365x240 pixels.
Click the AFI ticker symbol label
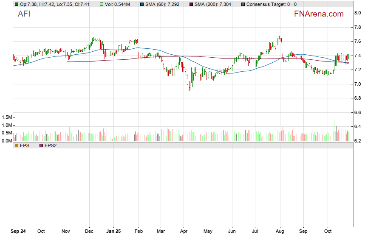tap(24, 14)
